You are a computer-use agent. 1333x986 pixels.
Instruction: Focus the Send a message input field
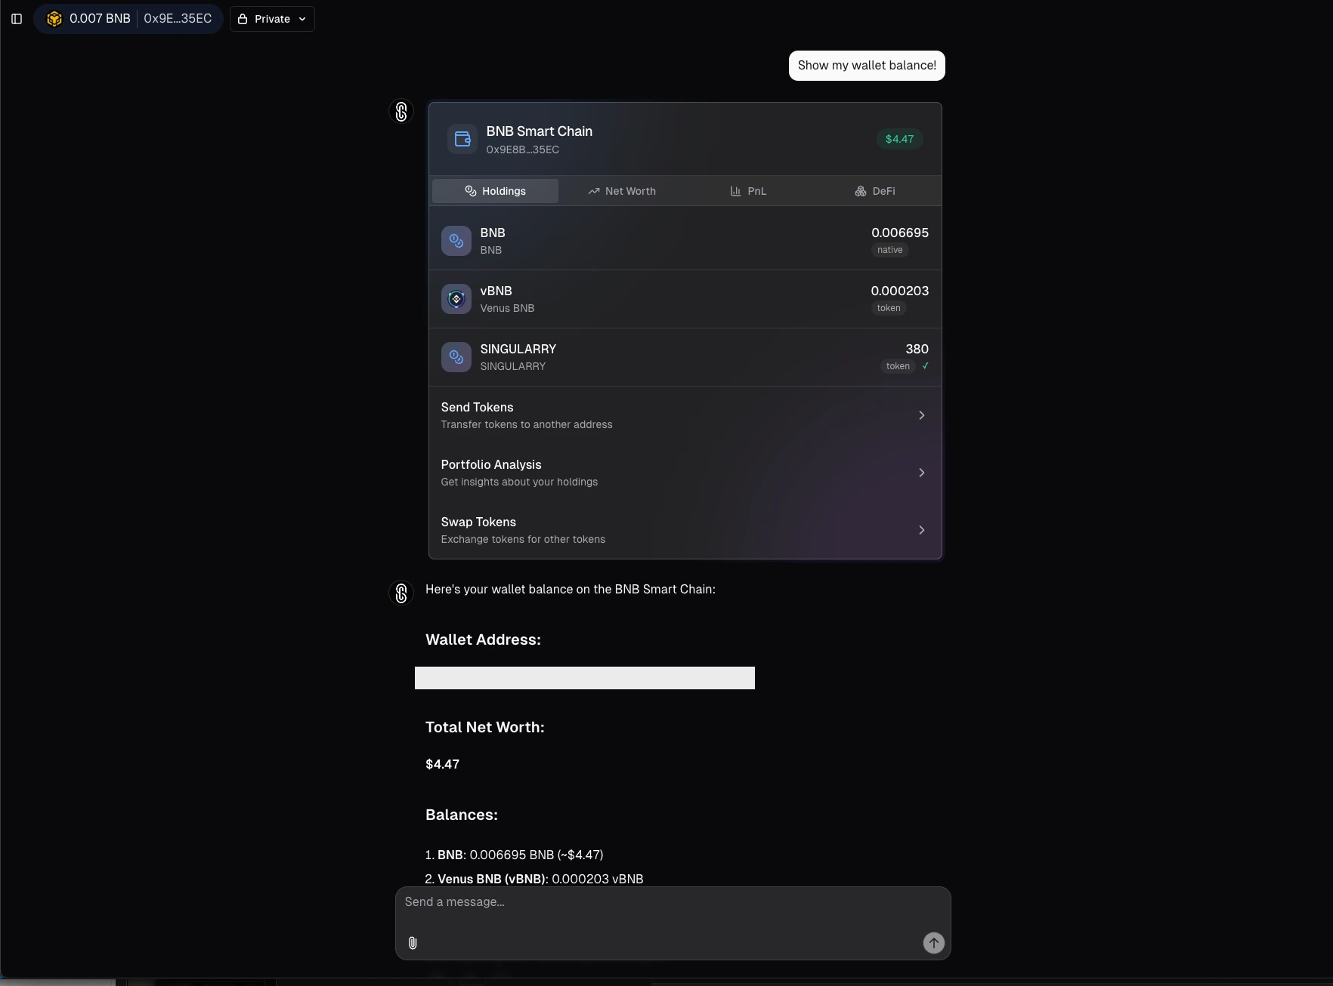pyautogui.click(x=673, y=902)
